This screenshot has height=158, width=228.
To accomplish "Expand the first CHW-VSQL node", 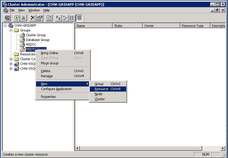I will 11,64.
